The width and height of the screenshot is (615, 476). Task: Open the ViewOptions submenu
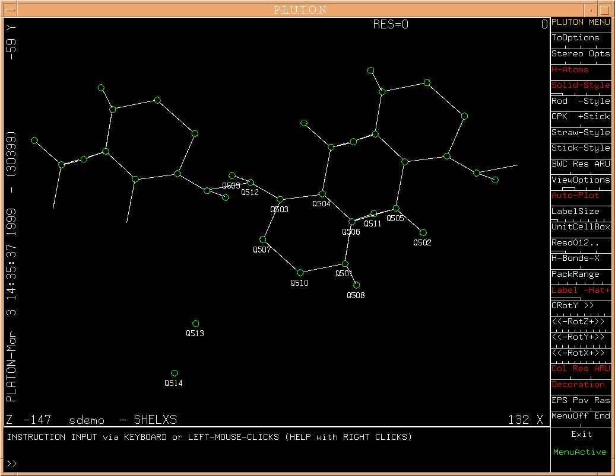coord(580,180)
